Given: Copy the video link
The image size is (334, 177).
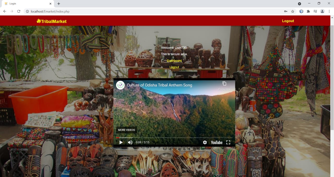Looking at the screenshot, I should [224, 86].
